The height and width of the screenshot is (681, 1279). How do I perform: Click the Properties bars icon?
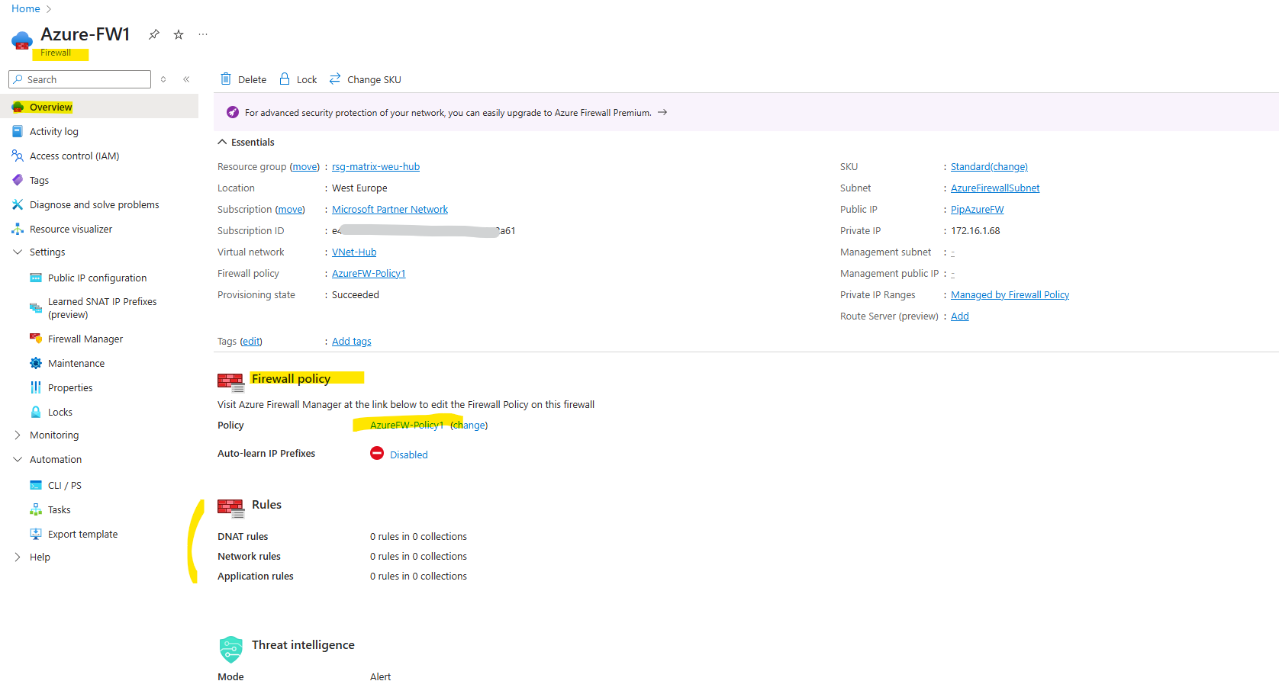[x=36, y=387]
